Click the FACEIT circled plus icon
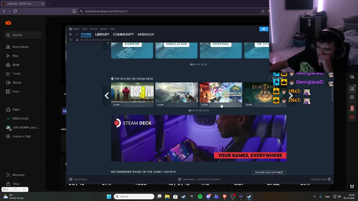Screen dimensions: 358x201 (x=352, y=97)
